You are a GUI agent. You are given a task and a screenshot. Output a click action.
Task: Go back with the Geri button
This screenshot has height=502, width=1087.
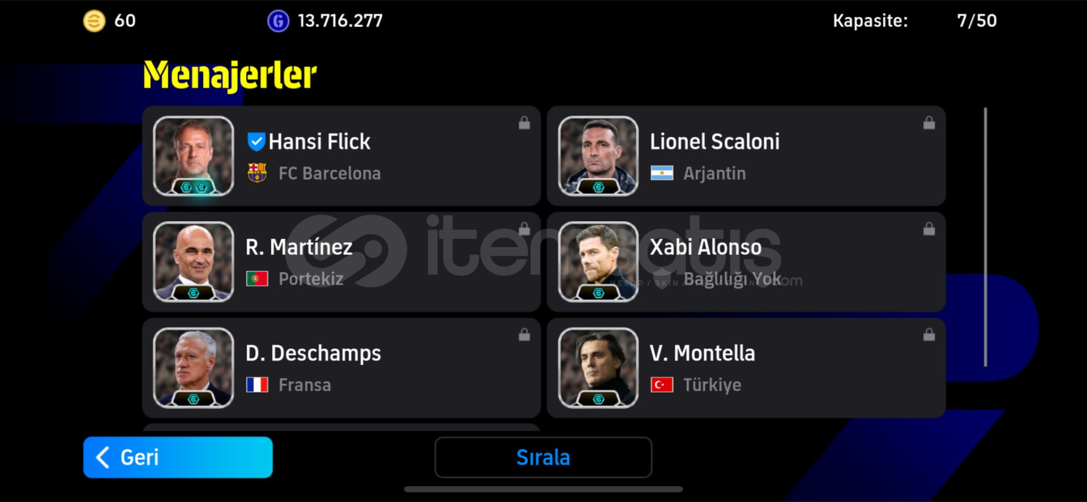coord(178,457)
